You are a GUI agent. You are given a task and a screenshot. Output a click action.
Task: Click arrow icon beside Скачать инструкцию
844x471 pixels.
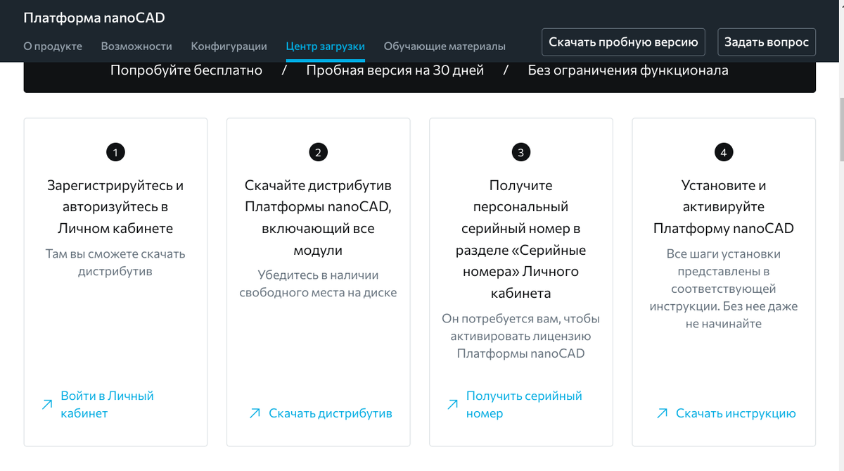click(662, 413)
